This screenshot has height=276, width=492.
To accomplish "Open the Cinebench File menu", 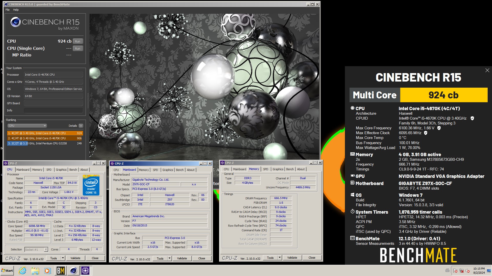I will click(7, 10).
